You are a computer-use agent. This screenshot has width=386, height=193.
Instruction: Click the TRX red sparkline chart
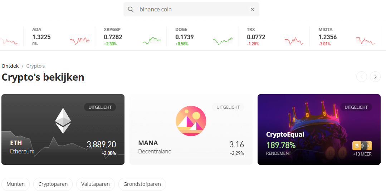click(294, 41)
